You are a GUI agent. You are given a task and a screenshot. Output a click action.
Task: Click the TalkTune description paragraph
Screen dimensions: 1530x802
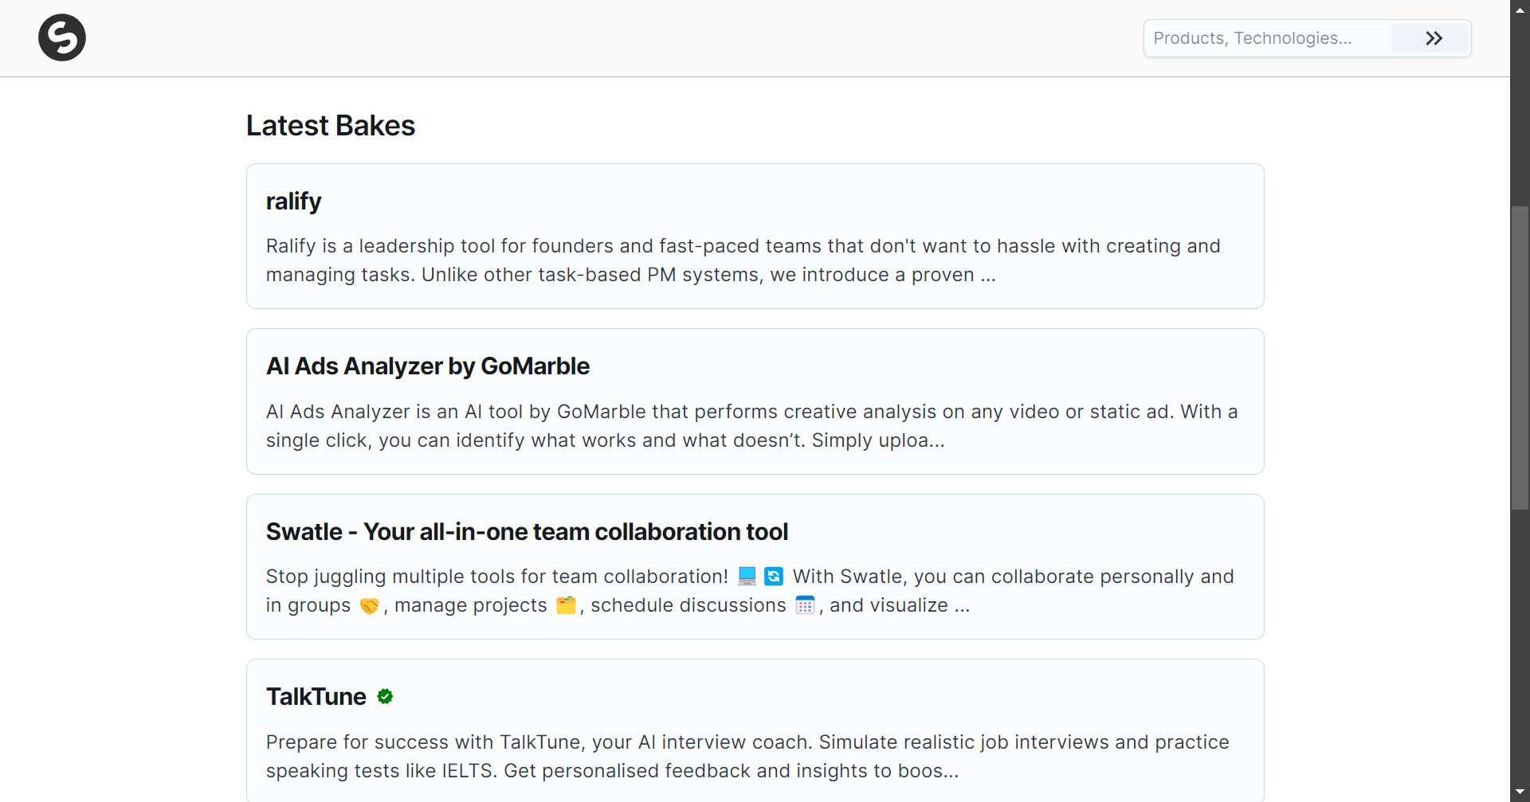[747, 757]
